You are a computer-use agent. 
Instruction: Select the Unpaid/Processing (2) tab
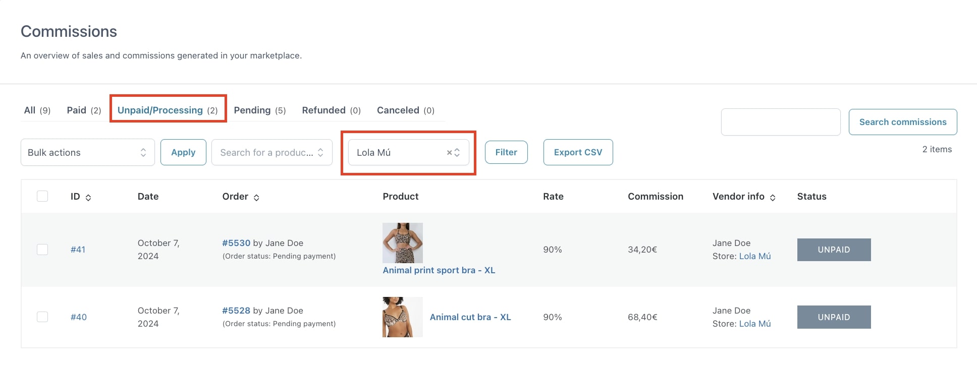[168, 110]
